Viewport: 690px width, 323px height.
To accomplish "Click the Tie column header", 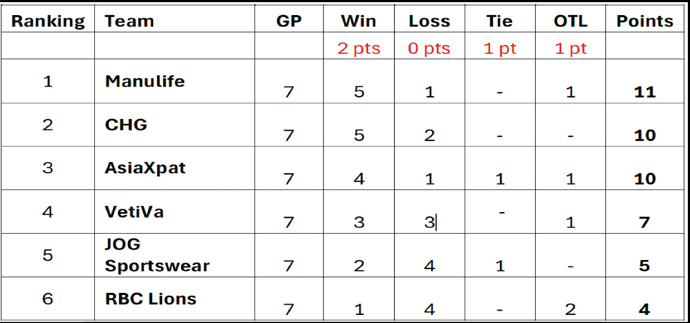I will pos(500,22).
